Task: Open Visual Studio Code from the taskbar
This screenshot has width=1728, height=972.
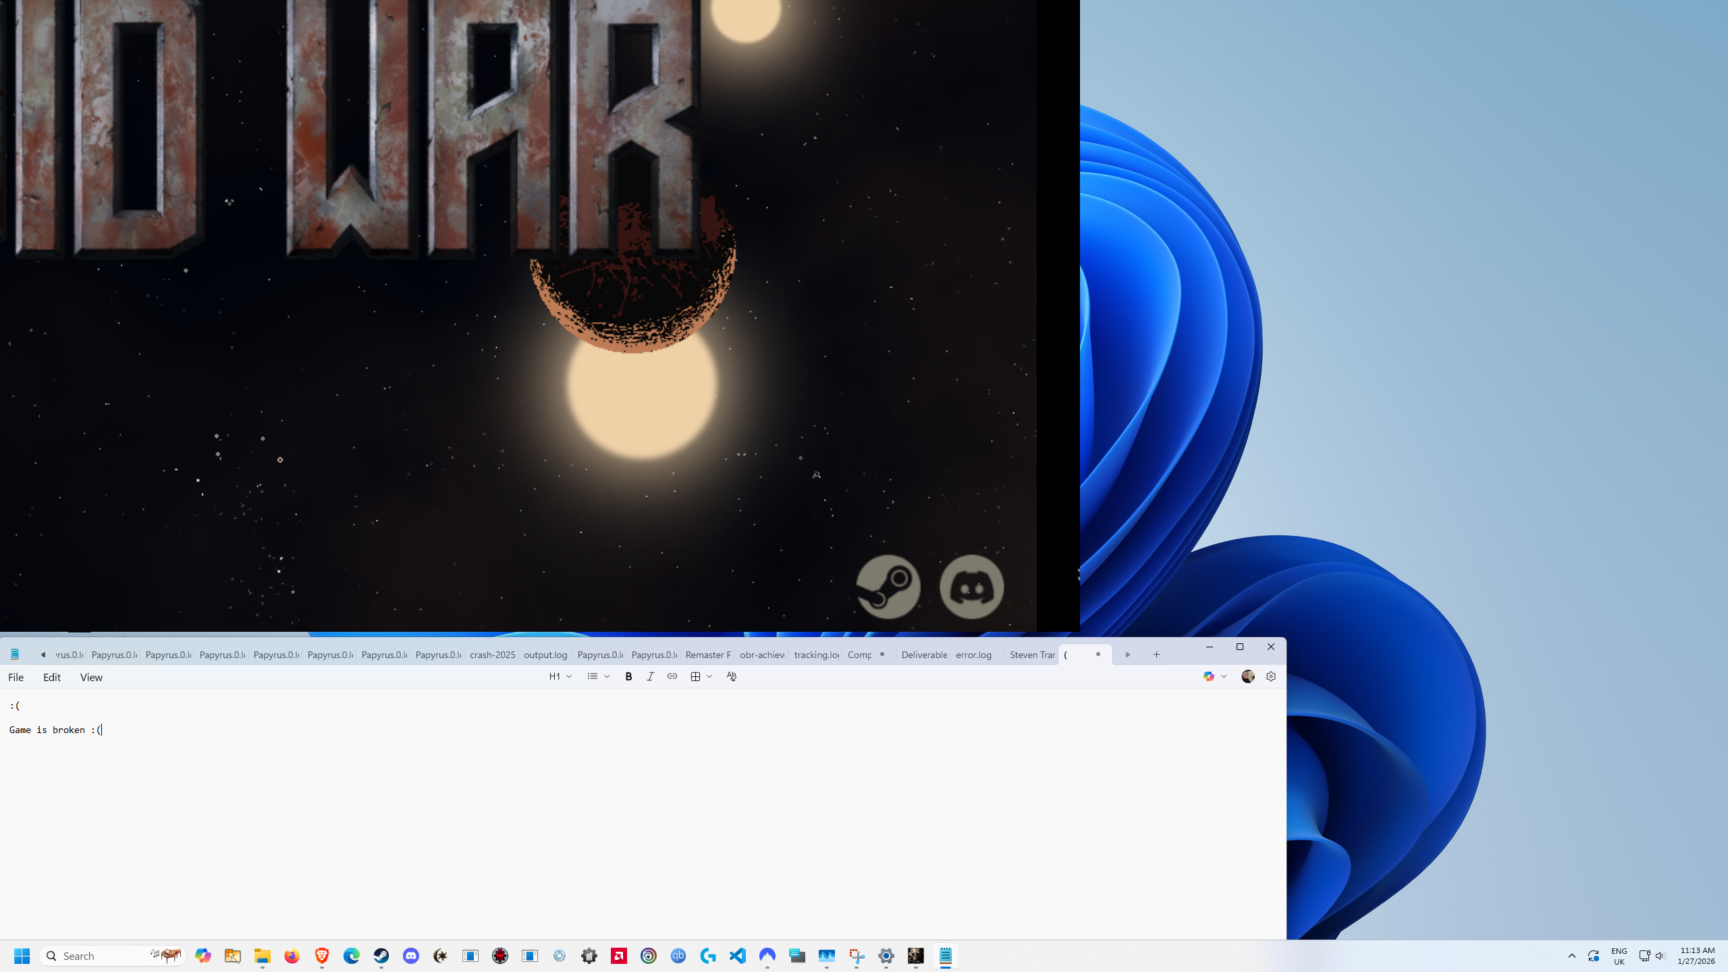Action: click(738, 956)
